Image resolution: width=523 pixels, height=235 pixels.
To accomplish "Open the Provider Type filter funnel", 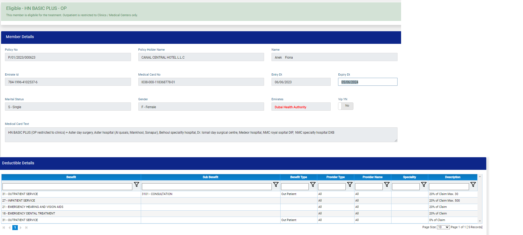I will click(x=350, y=185).
